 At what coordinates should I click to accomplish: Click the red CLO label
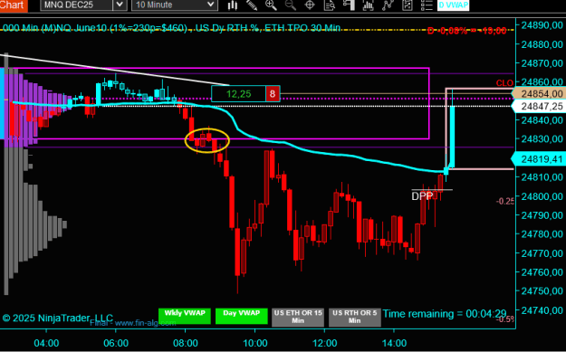pos(504,83)
